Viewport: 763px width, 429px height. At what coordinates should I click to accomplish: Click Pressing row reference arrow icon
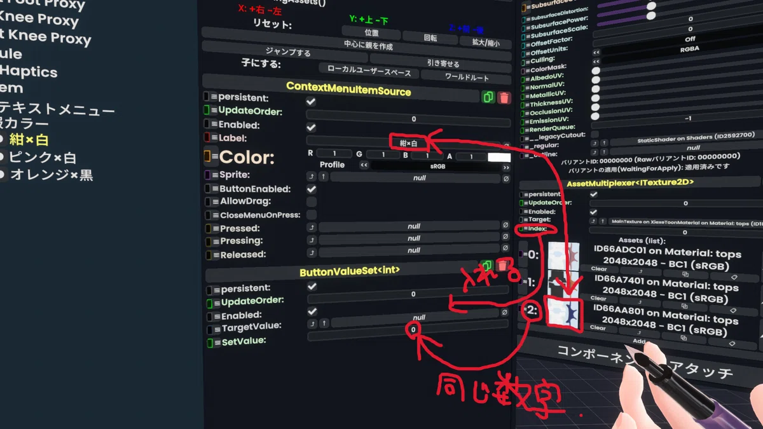click(312, 240)
